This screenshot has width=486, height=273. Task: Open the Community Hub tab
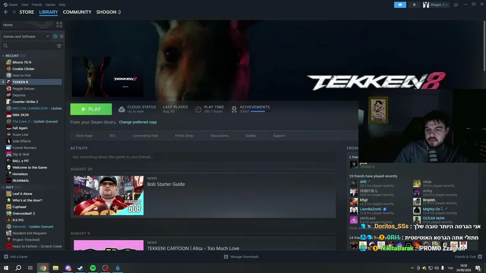(x=145, y=136)
